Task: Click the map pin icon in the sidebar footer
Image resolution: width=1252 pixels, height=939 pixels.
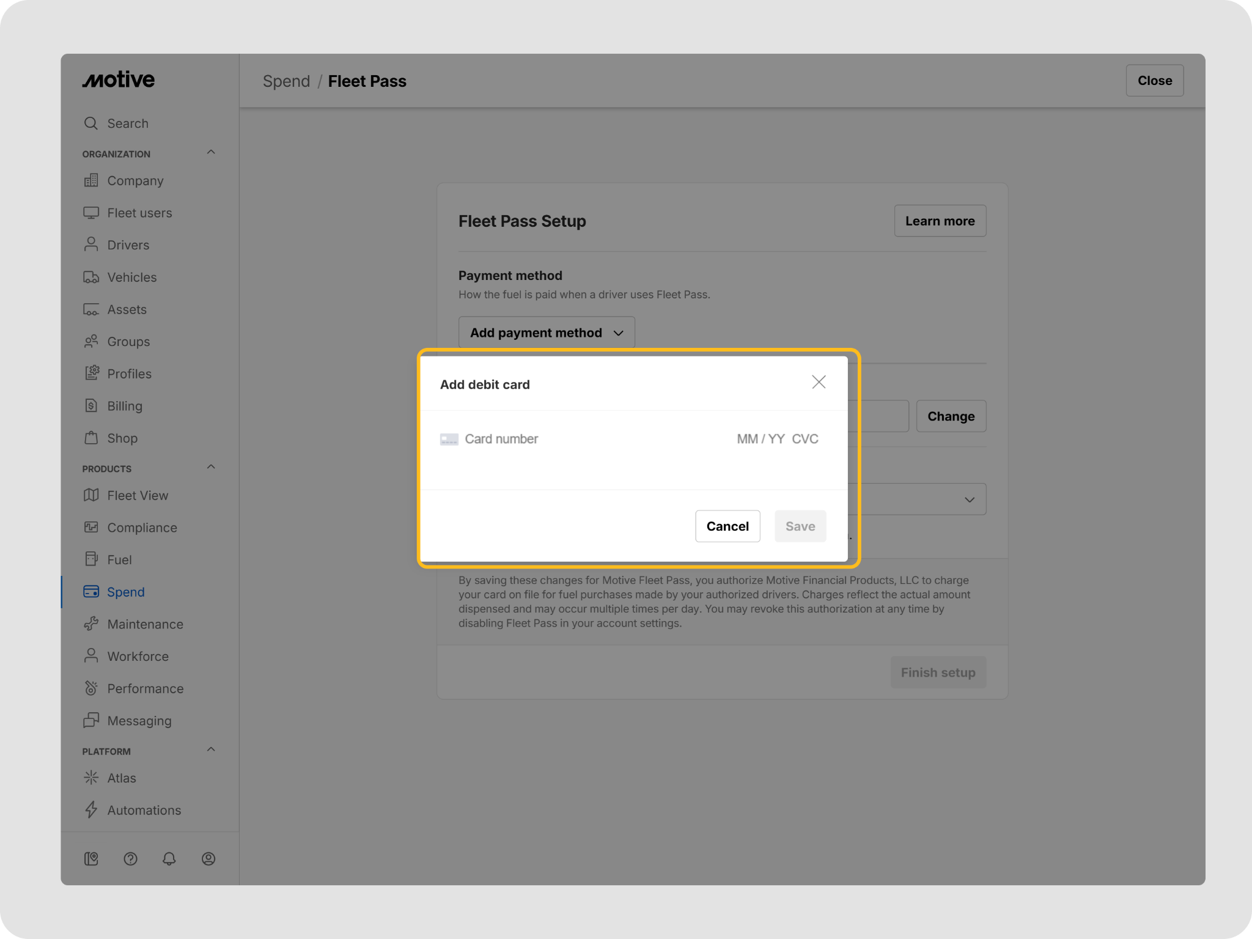Action: click(91, 859)
